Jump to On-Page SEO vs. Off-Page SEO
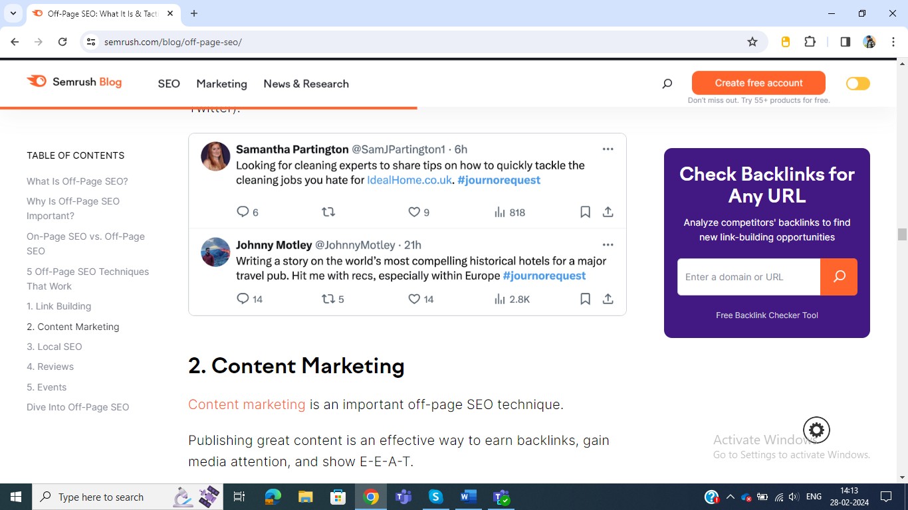Image resolution: width=908 pixels, height=510 pixels. pos(85,244)
